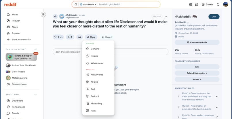232x119 pixels.
Task: Click the Created Jan 25, 2008 text
Action: (x=188, y=33)
